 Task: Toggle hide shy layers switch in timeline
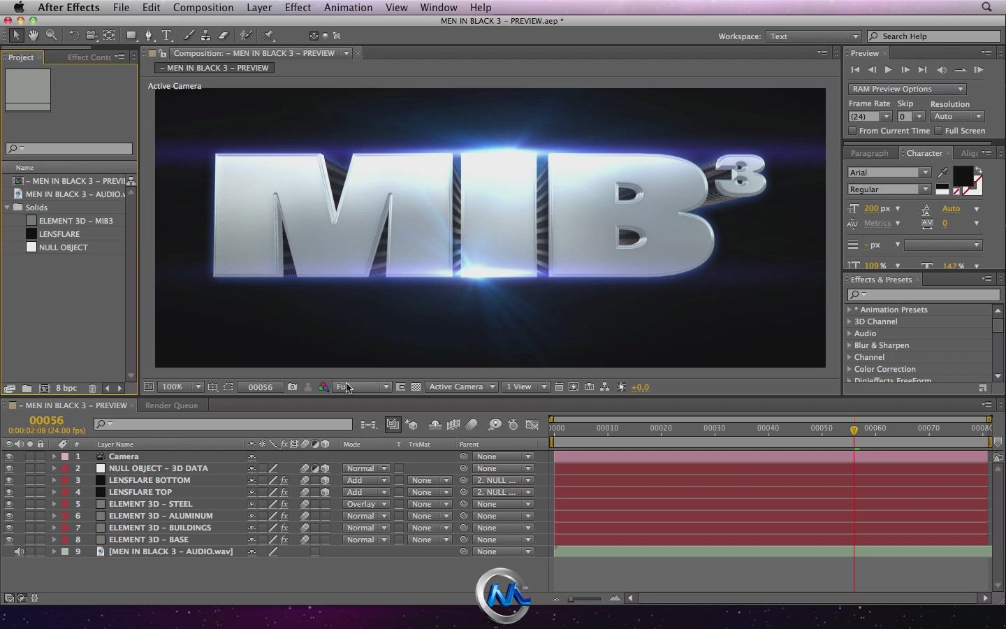[x=435, y=424]
